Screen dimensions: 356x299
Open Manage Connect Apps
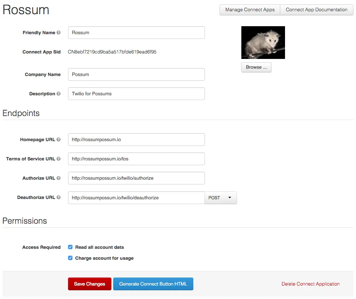pyautogui.click(x=250, y=10)
